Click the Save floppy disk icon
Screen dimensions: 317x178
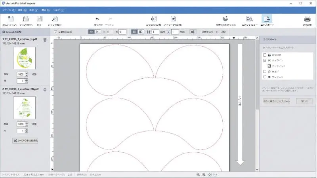[x=40, y=19]
